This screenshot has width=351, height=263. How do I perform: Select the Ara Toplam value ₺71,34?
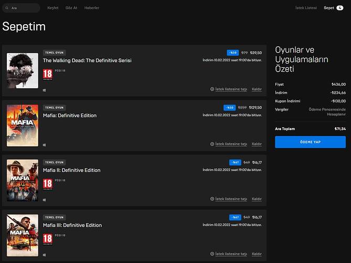(x=340, y=129)
